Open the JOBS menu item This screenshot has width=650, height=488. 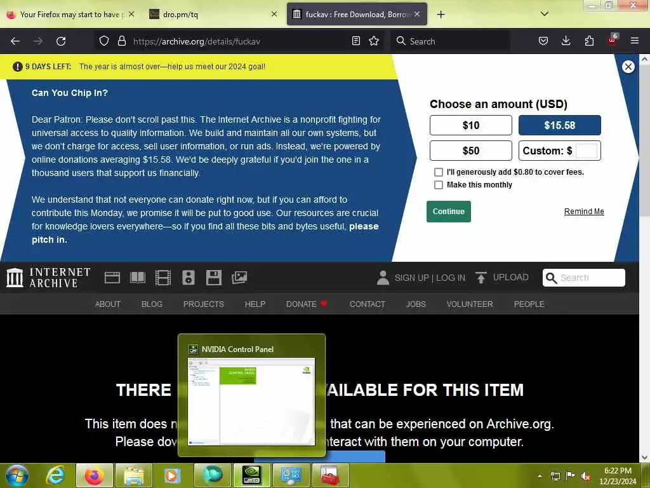(x=416, y=304)
